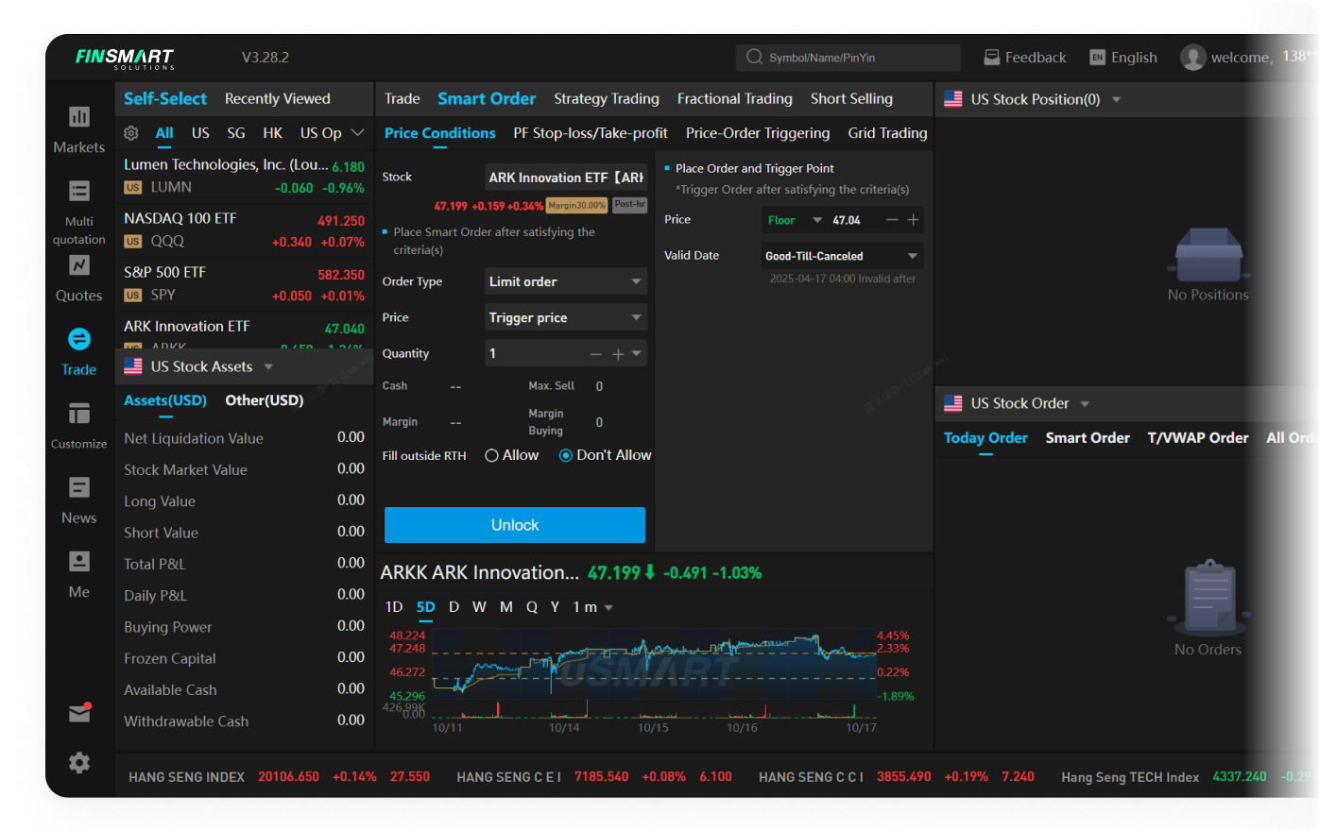This screenshot has width=1319, height=831.
Task: Expand the US Stock Assets dropdown
Action: (268, 366)
